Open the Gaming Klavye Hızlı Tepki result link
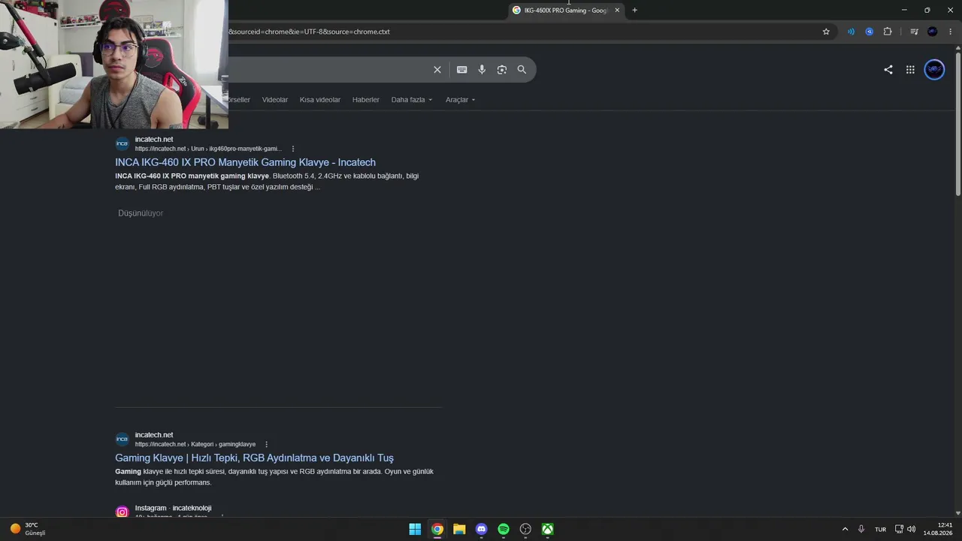The image size is (962, 541). click(x=254, y=458)
